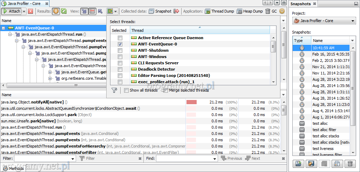
Task: Click the green refresh results icon
Action: coord(64,11)
